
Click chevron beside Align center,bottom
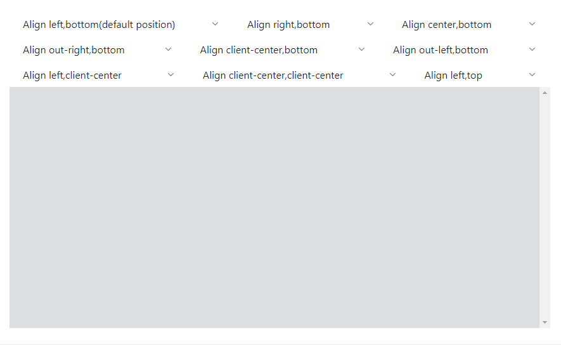532,24
